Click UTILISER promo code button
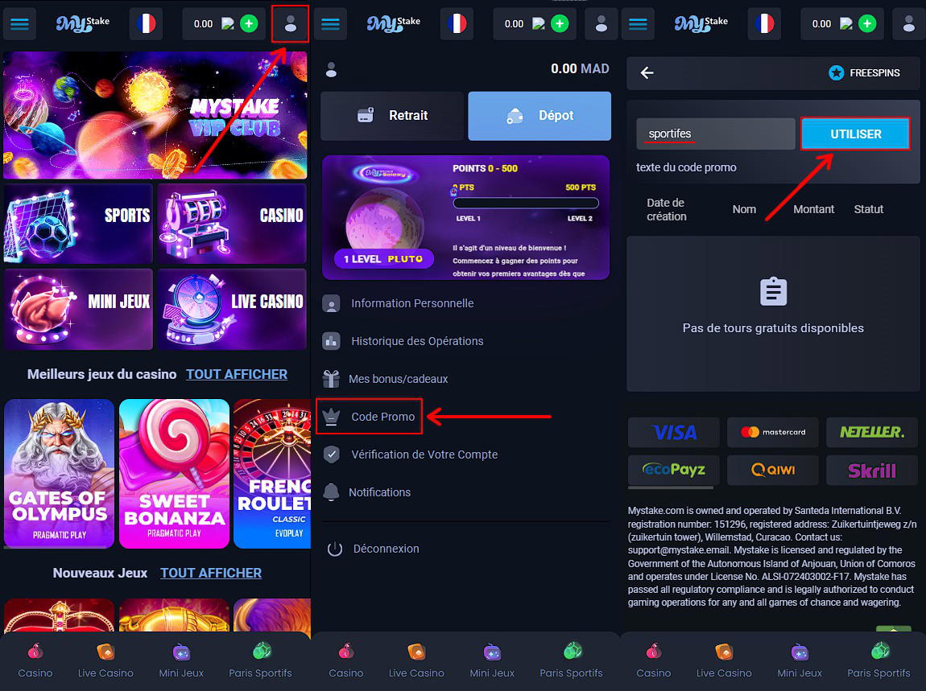Image resolution: width=926 pixels, height=691 pixels. coord(856,134)
